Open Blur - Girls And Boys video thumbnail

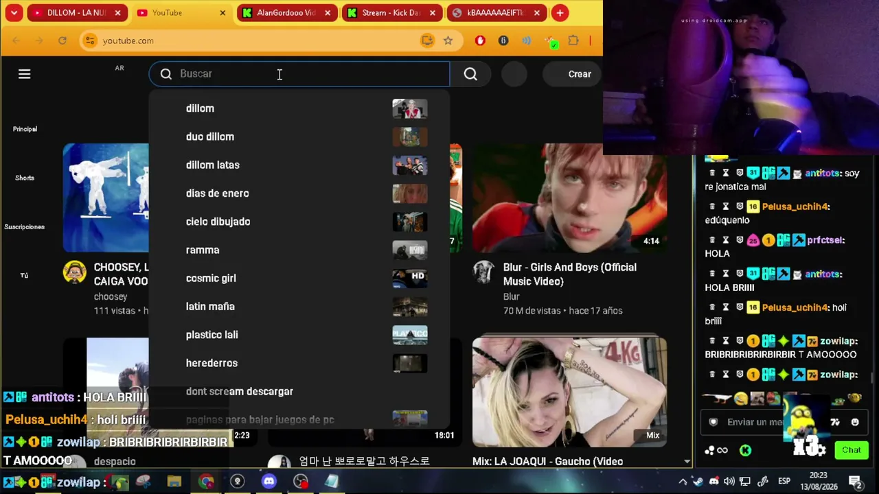pos(569,198)
